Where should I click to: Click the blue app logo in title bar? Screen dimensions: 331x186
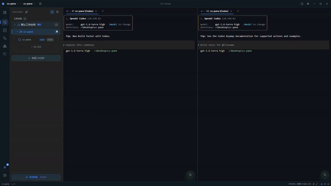click(x=3, y=3)
